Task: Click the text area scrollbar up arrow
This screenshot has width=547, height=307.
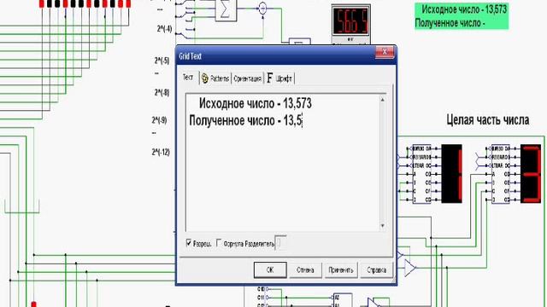Action: coord(382,100)
